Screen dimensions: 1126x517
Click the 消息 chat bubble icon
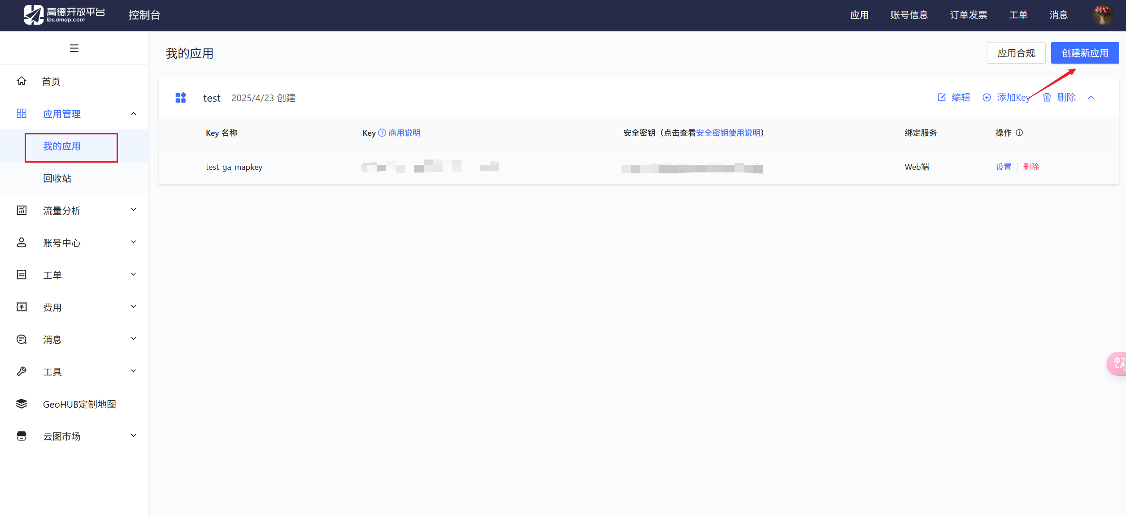tap(21, 339)
